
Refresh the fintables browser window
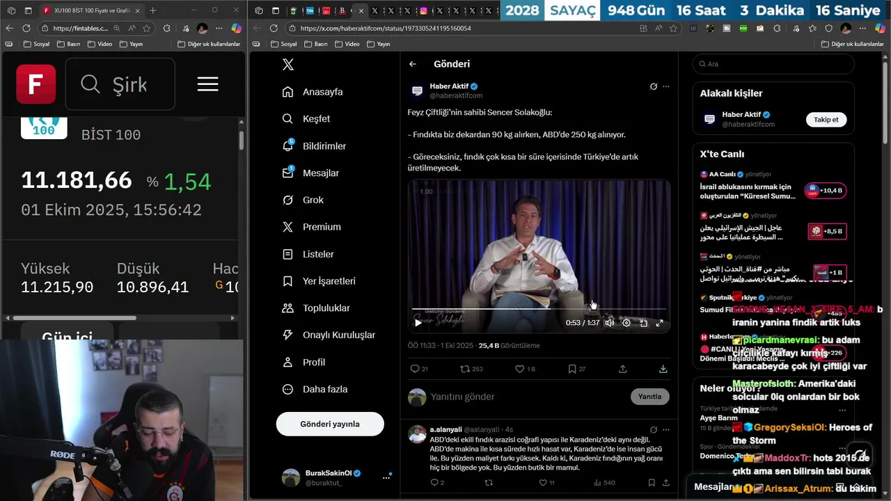26,29
